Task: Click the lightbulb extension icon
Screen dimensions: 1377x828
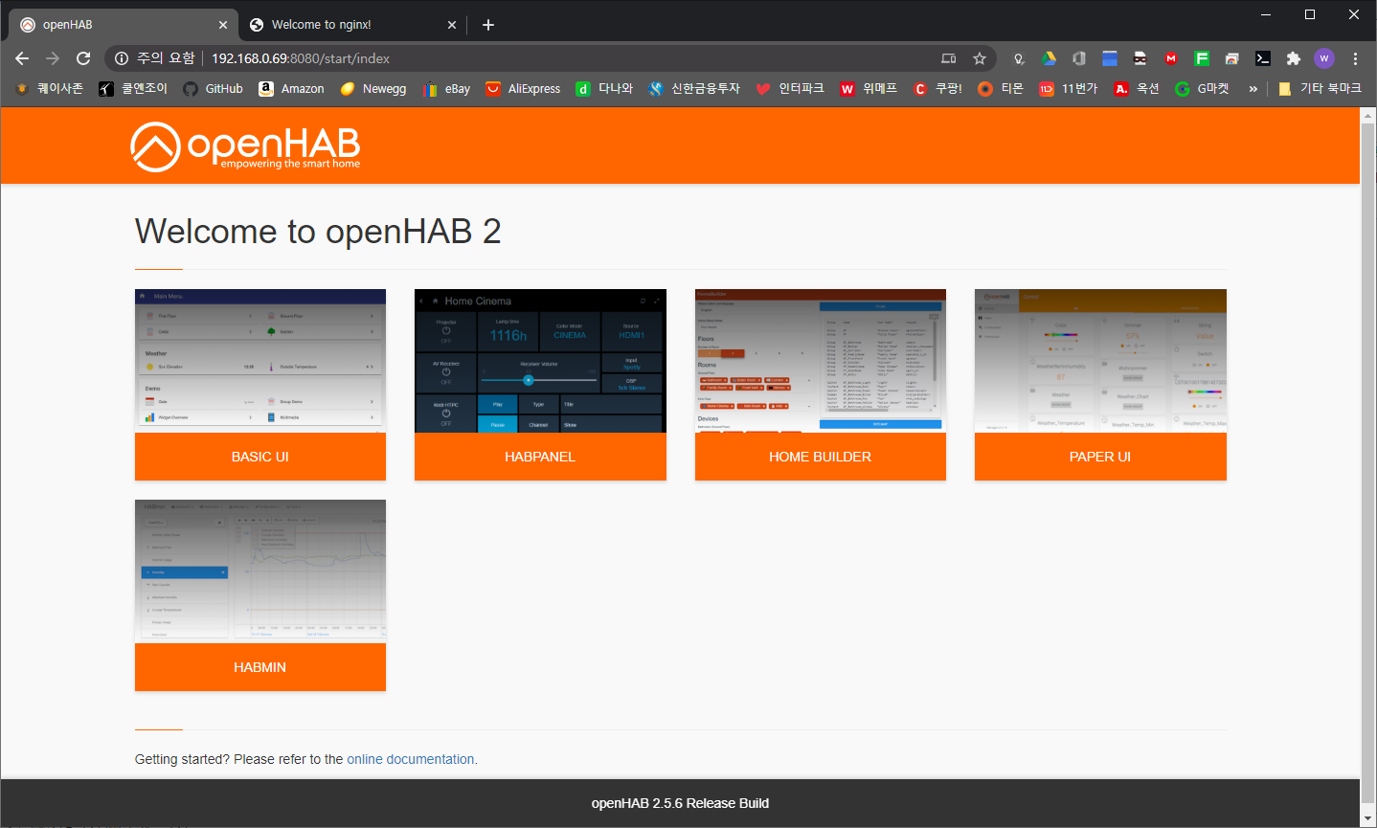Action: tap(1019, 58)
